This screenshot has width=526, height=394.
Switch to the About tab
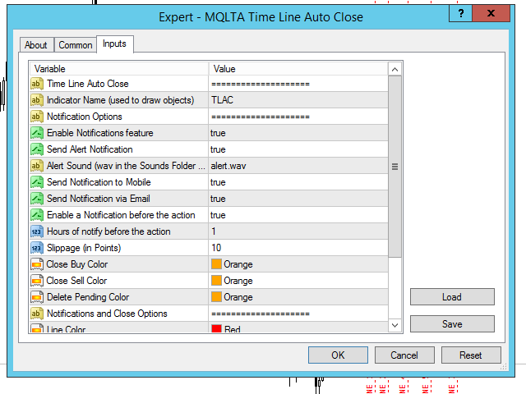[x=36, y=45]
